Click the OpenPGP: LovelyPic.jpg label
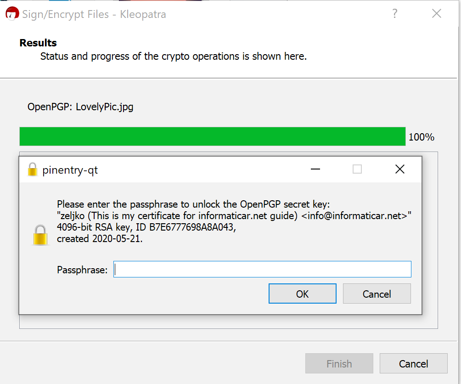The image size is (461, 384). coord(80,107)
